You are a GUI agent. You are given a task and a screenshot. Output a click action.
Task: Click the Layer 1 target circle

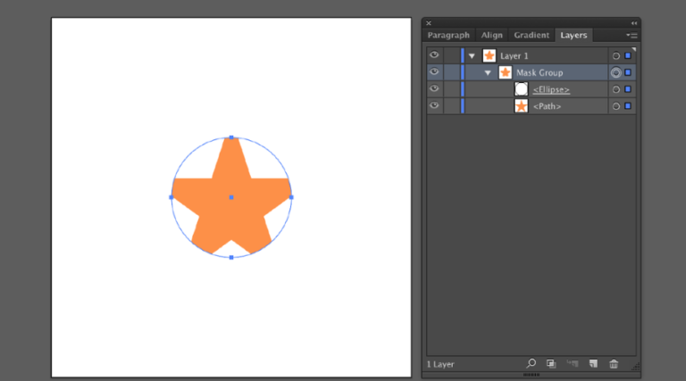[x=616, y=56]
